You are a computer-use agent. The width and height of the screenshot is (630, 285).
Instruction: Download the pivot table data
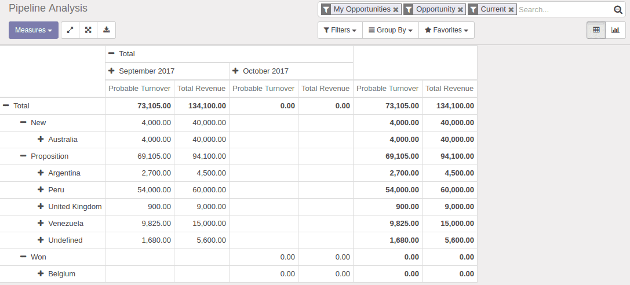coord(107,30)
